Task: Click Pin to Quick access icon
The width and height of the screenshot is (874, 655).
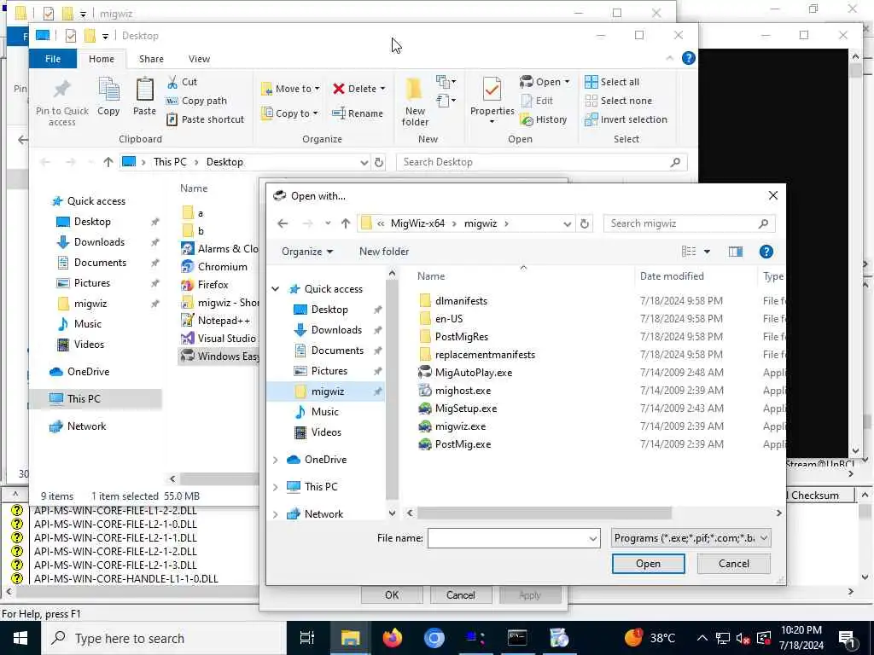Action: coord(61,90)
